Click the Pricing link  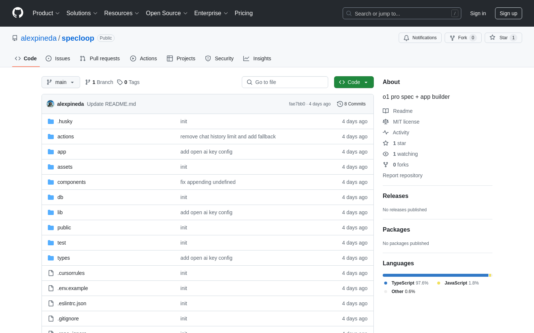[244, 13]
